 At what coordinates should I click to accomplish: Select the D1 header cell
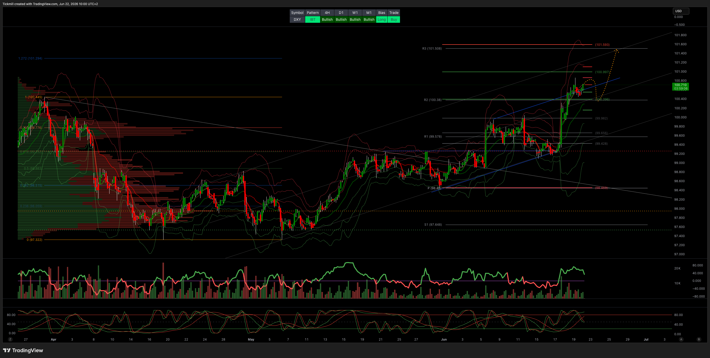(341, 13)
